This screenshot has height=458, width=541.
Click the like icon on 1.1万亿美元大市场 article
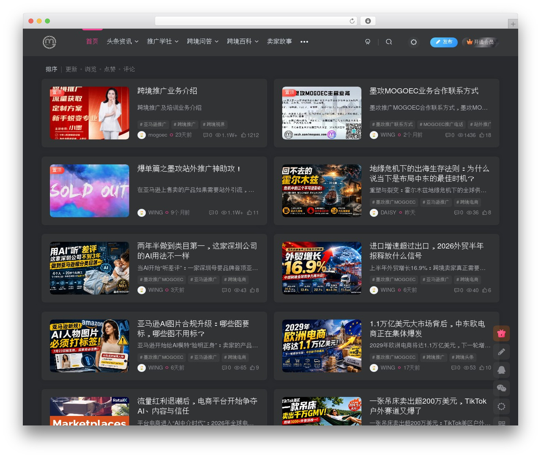point(482,368)
